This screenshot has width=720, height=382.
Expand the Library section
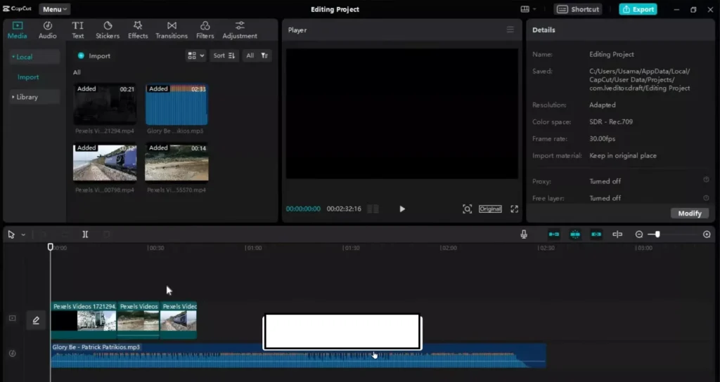tap(27, 97)
